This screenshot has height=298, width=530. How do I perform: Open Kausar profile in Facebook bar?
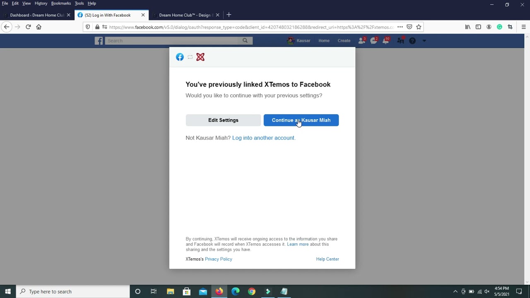click(299, 41)
